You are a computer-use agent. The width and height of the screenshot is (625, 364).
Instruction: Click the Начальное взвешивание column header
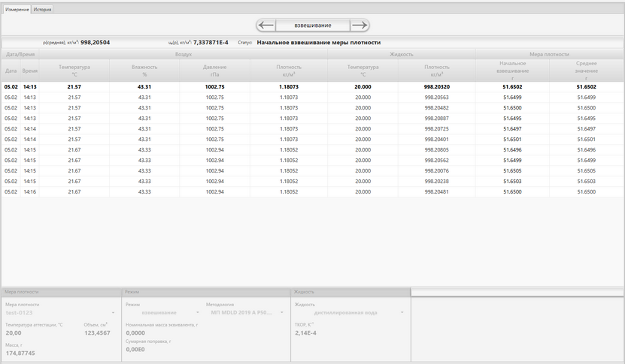click(513, 71)
